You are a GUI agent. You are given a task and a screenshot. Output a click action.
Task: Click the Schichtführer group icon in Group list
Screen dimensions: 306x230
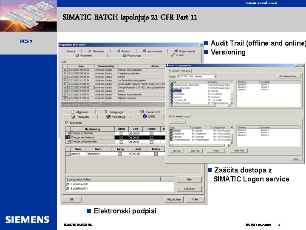[172, 94]
